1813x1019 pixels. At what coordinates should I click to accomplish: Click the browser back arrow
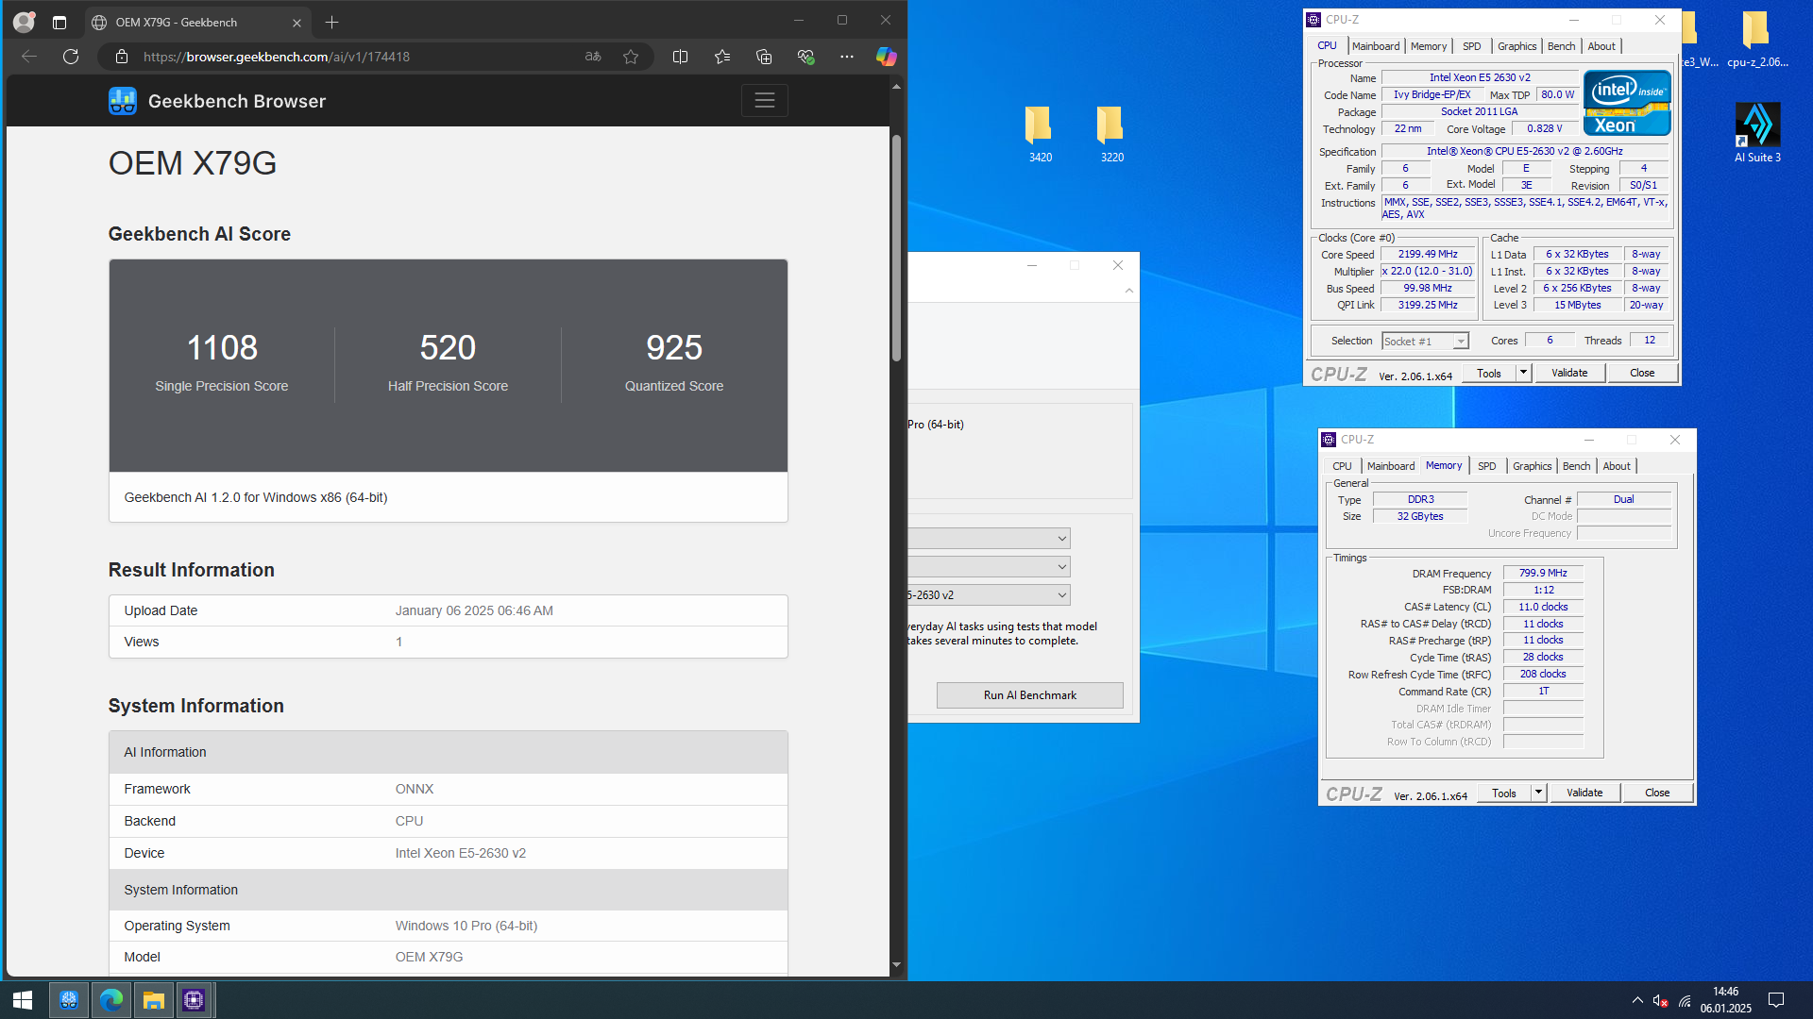[29, 57]
